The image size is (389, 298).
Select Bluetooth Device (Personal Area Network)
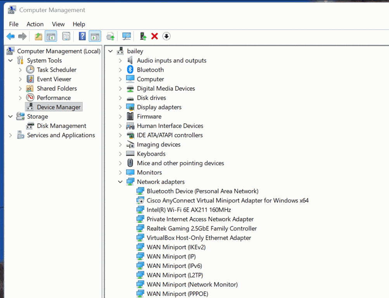pos(202,191)
